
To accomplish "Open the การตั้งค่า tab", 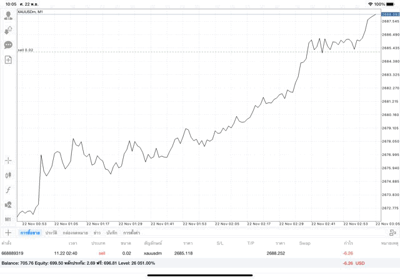I will coord(131,233).
